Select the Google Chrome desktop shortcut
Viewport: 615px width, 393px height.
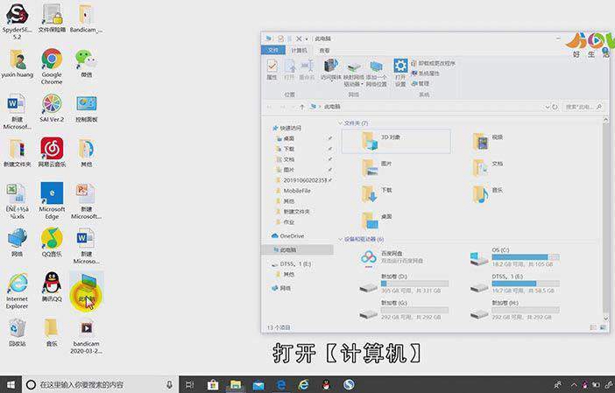[52, 67]
